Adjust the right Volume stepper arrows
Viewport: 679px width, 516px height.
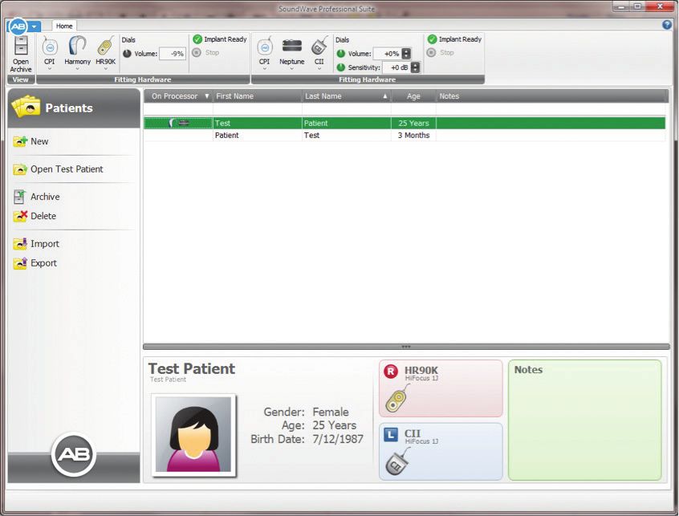coord(406,54)
